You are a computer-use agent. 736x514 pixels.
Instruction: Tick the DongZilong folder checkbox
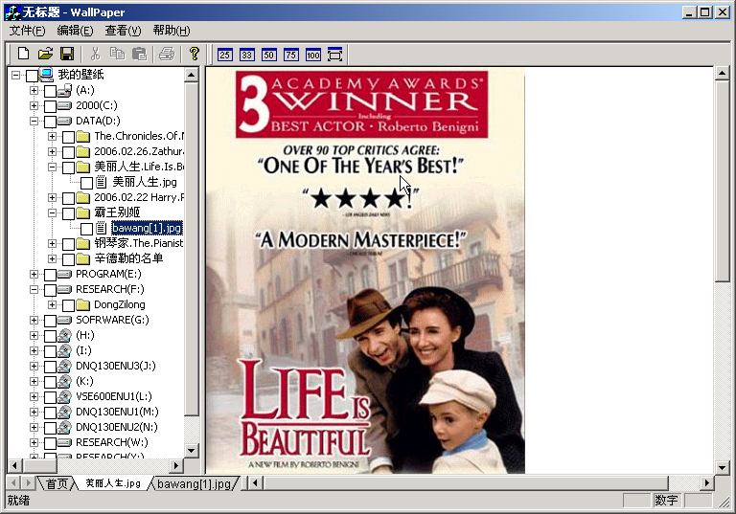tap(69, 305)
